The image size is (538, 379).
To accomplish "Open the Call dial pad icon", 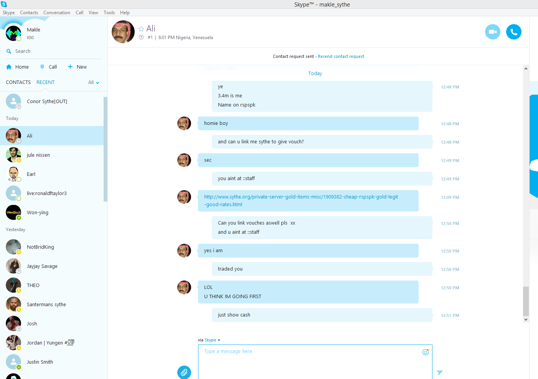I will coord(42,67).
